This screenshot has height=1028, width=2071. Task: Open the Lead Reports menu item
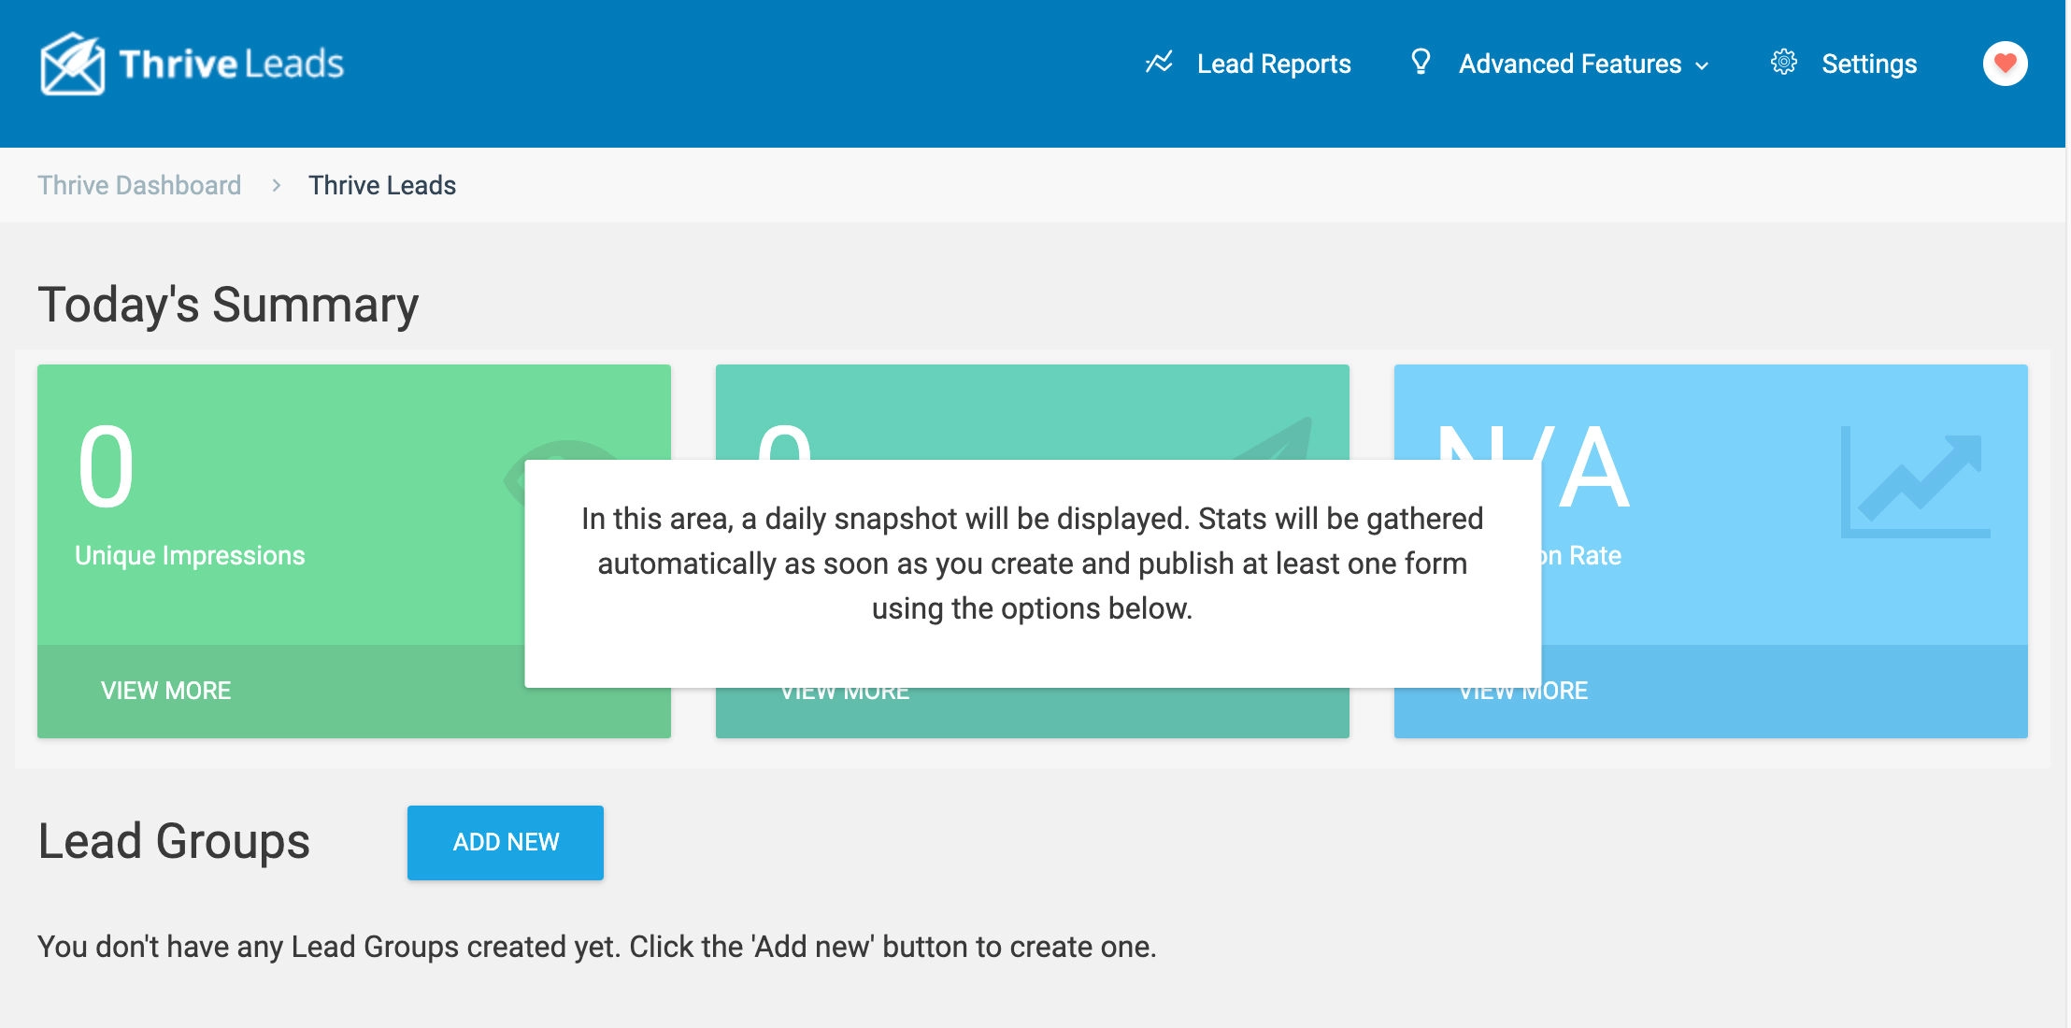tap(1273, 64)
